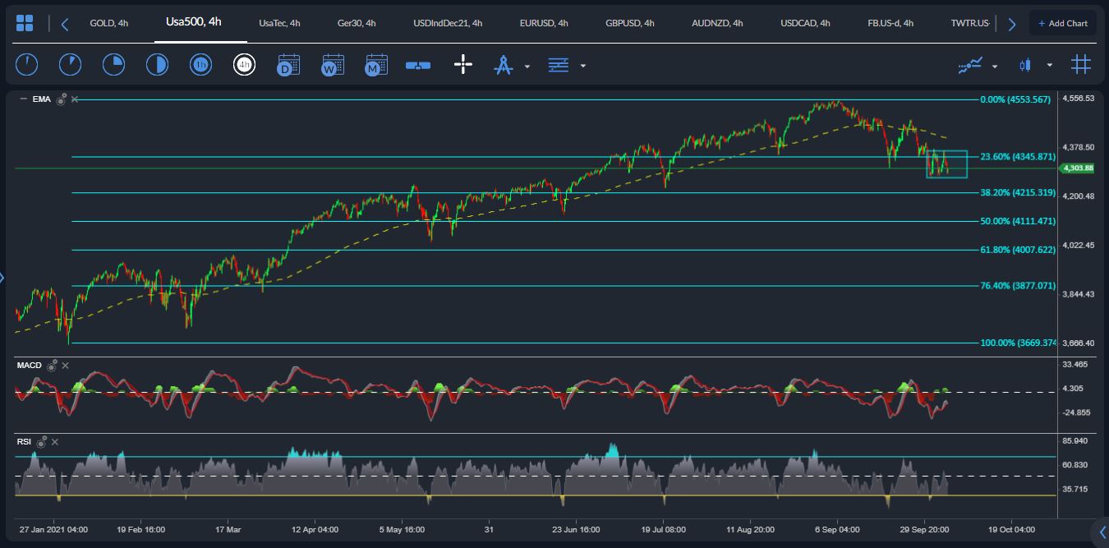Switch to the Daily timeframe calendar icon
Viewport: 1109px width, 548px height.
point(288,65)
